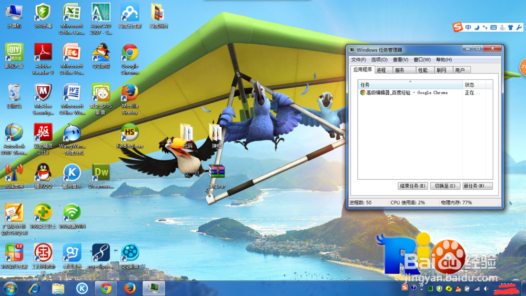Launch 360软件管家 desktop icon
This screenshot has height=296, width=526.
click(x=14, y=257)
